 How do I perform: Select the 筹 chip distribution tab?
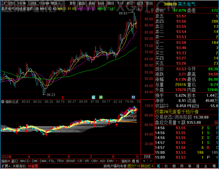[x=214, y=166]
